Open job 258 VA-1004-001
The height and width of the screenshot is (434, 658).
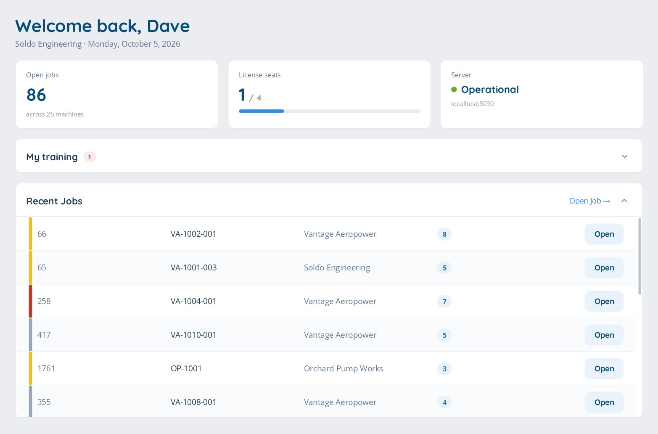click(x=604, y=302)
